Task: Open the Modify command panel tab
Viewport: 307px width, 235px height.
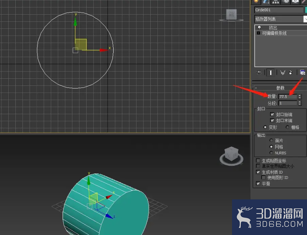Action: [266, 2]
